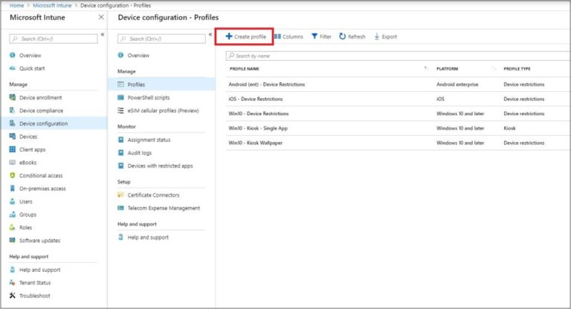This screenshot has height=309, width=571.
Task: Sort by PROFILE NAME column header
Action: pos(245,69)
